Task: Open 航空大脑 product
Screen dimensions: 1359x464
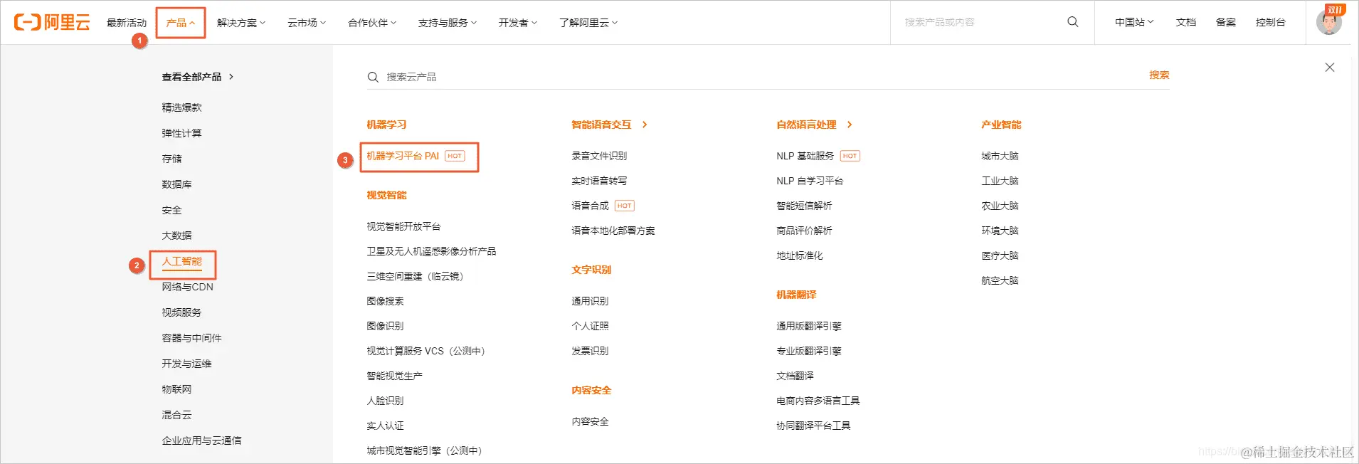Action: [x=1000, y=280]
